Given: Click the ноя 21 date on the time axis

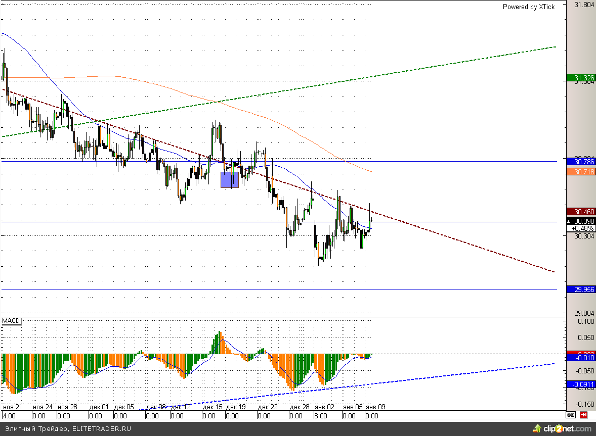Looking at the screenshot, I should click(x=12, y=407).
